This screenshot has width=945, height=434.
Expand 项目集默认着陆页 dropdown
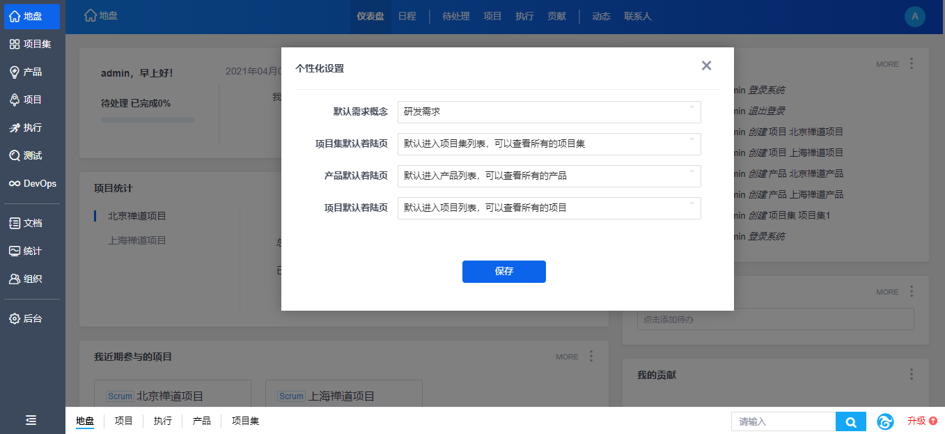[549, 144]
